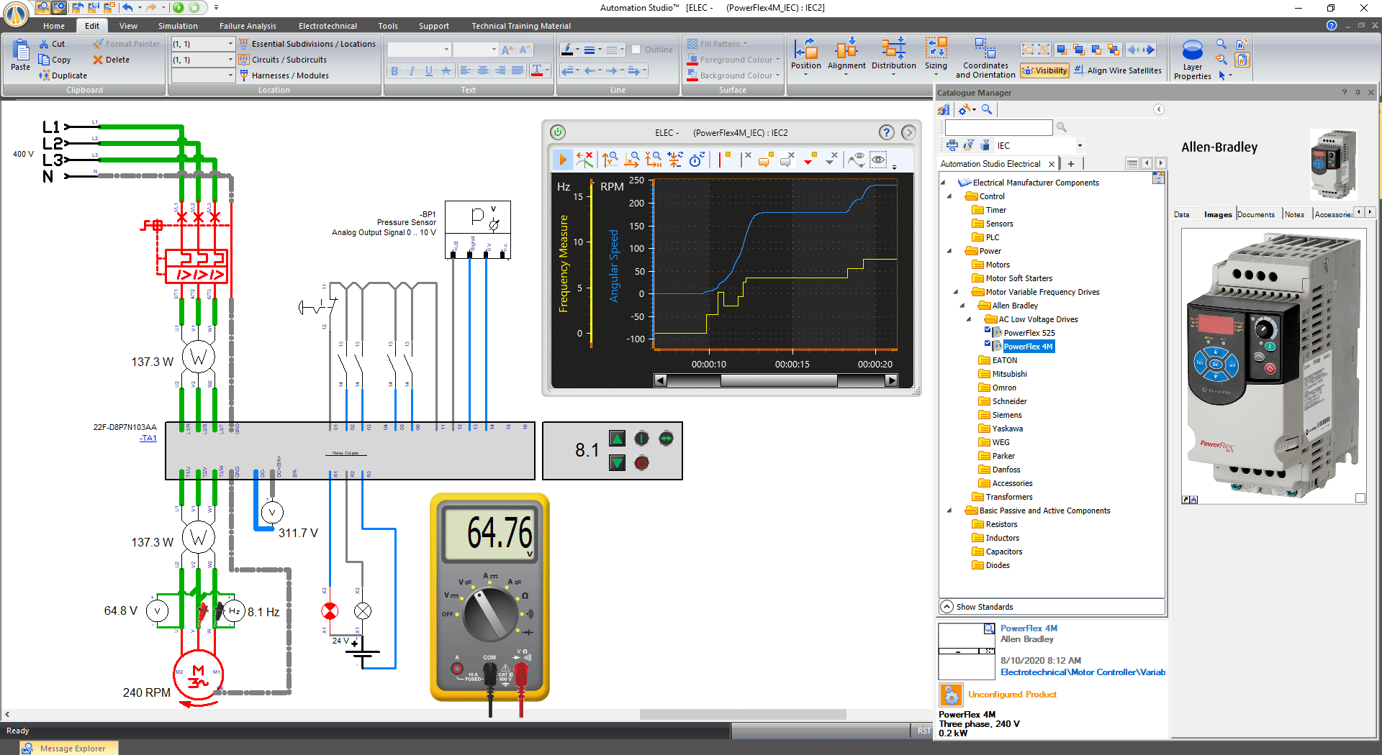Uncheck the PowerFlex 4M checkbox

(x=988, y=344)
